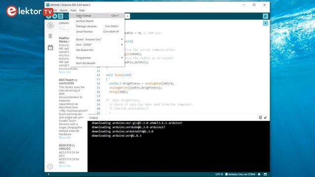Image resolution: width=315 pixels, height=177 pixels.
Task: Open the settings gear at sidebar bottom
Action: [x=50, y=166]
